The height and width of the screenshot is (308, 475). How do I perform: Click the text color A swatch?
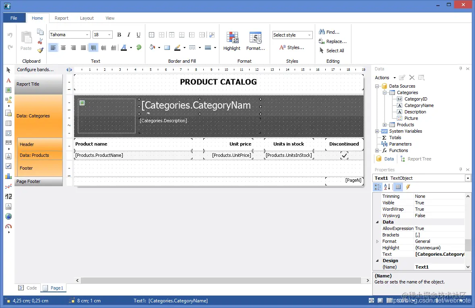pyautogui.click(x=124, y=47)
